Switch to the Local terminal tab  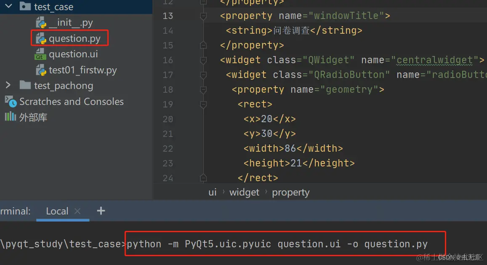point(57,211)
